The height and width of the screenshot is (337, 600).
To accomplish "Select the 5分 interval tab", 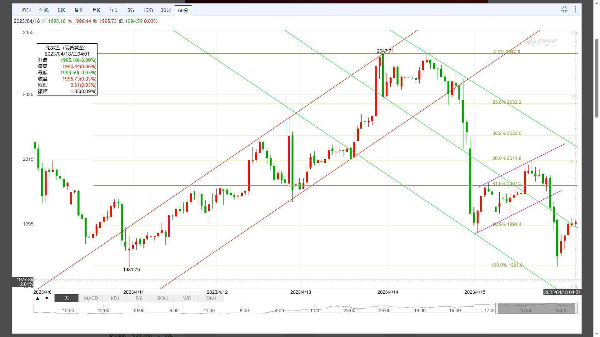I will [131, 10].
